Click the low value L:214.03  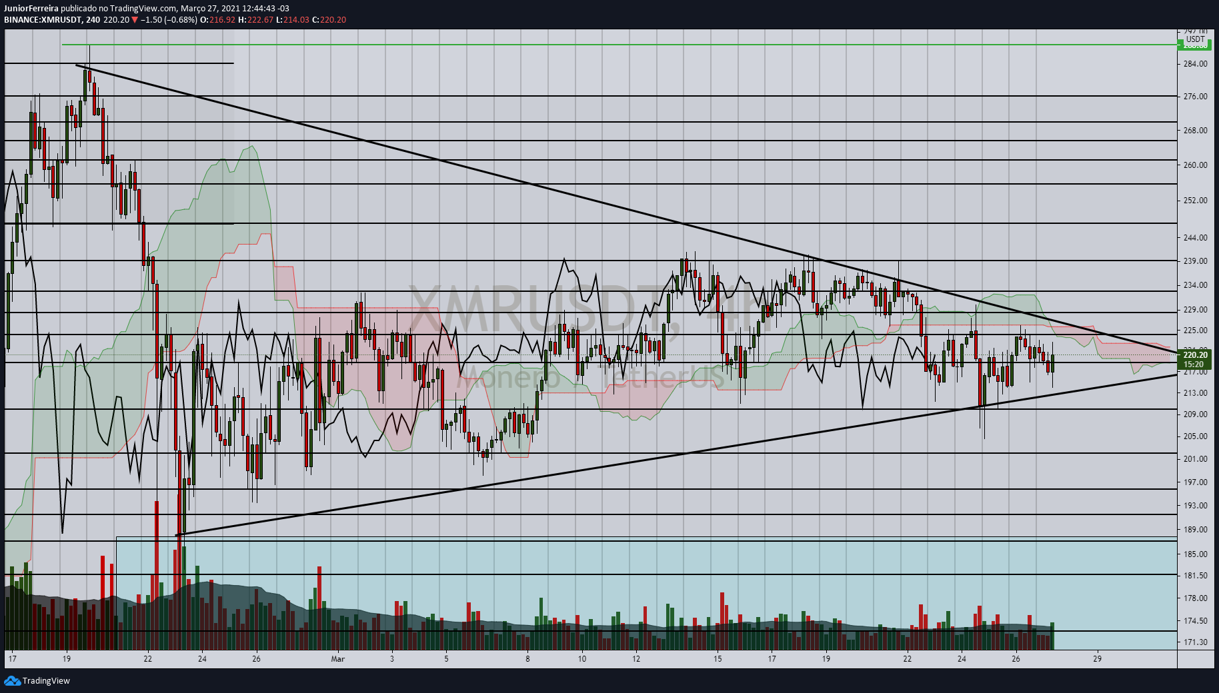click(293, 20)
